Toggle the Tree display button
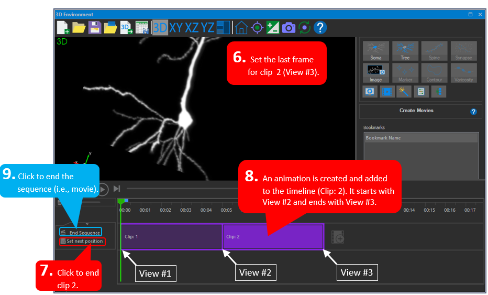The height and width of the screenshot is (295, 488). point(405,51)
